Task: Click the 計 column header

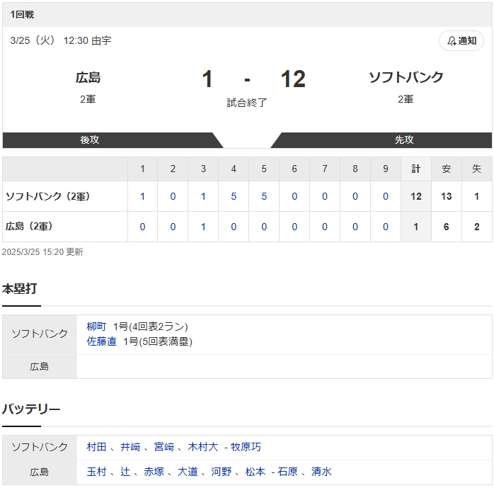Action: [x=416, y=169]
